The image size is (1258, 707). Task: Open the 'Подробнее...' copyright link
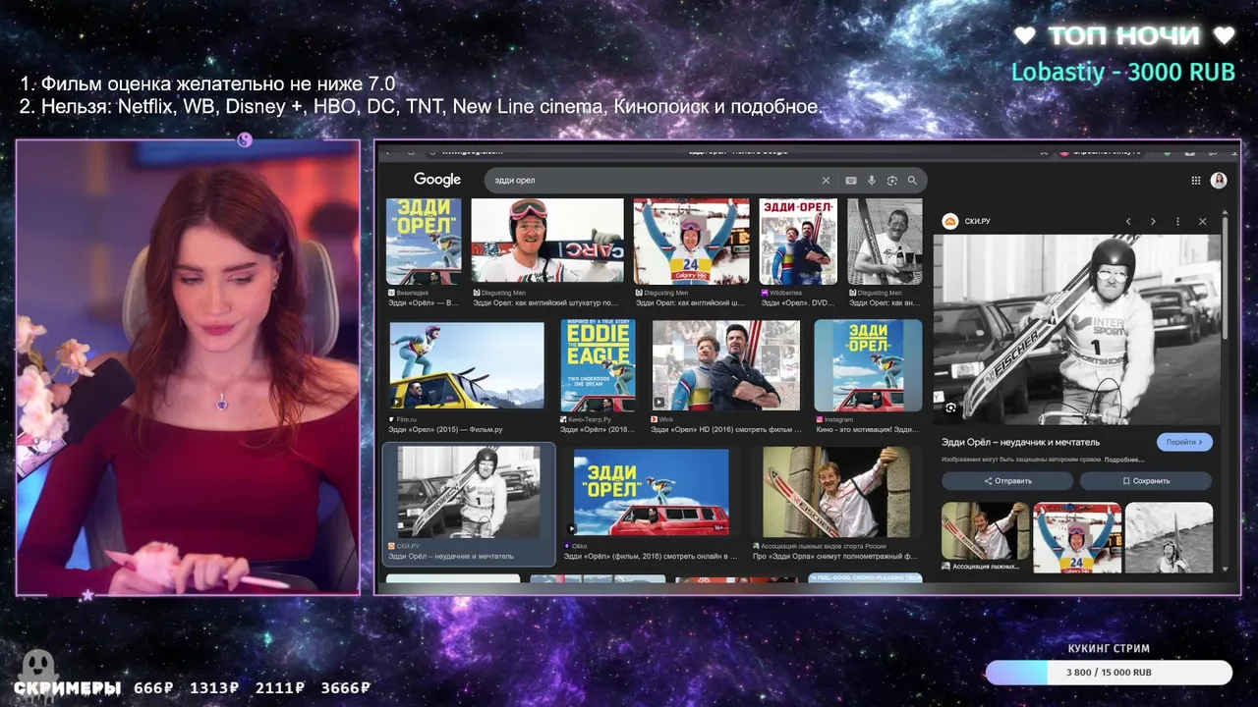1124,460
